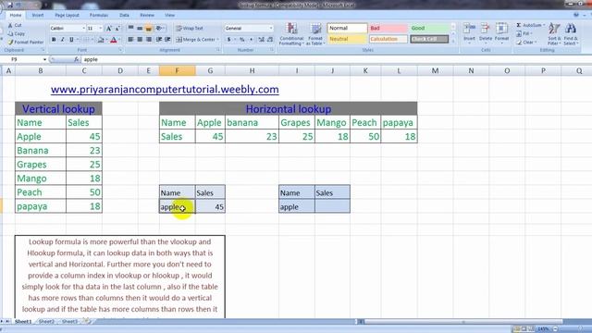Insert cells with the Insert icon
Image resolution: width=592 pixels, height=333 pixels.
click(469, 32)
